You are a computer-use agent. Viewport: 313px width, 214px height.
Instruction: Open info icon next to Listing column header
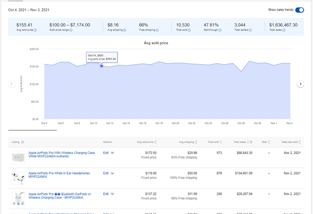pos(22,142)
